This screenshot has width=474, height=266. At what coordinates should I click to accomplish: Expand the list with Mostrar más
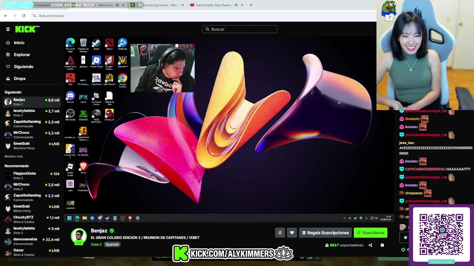[14, 156]
